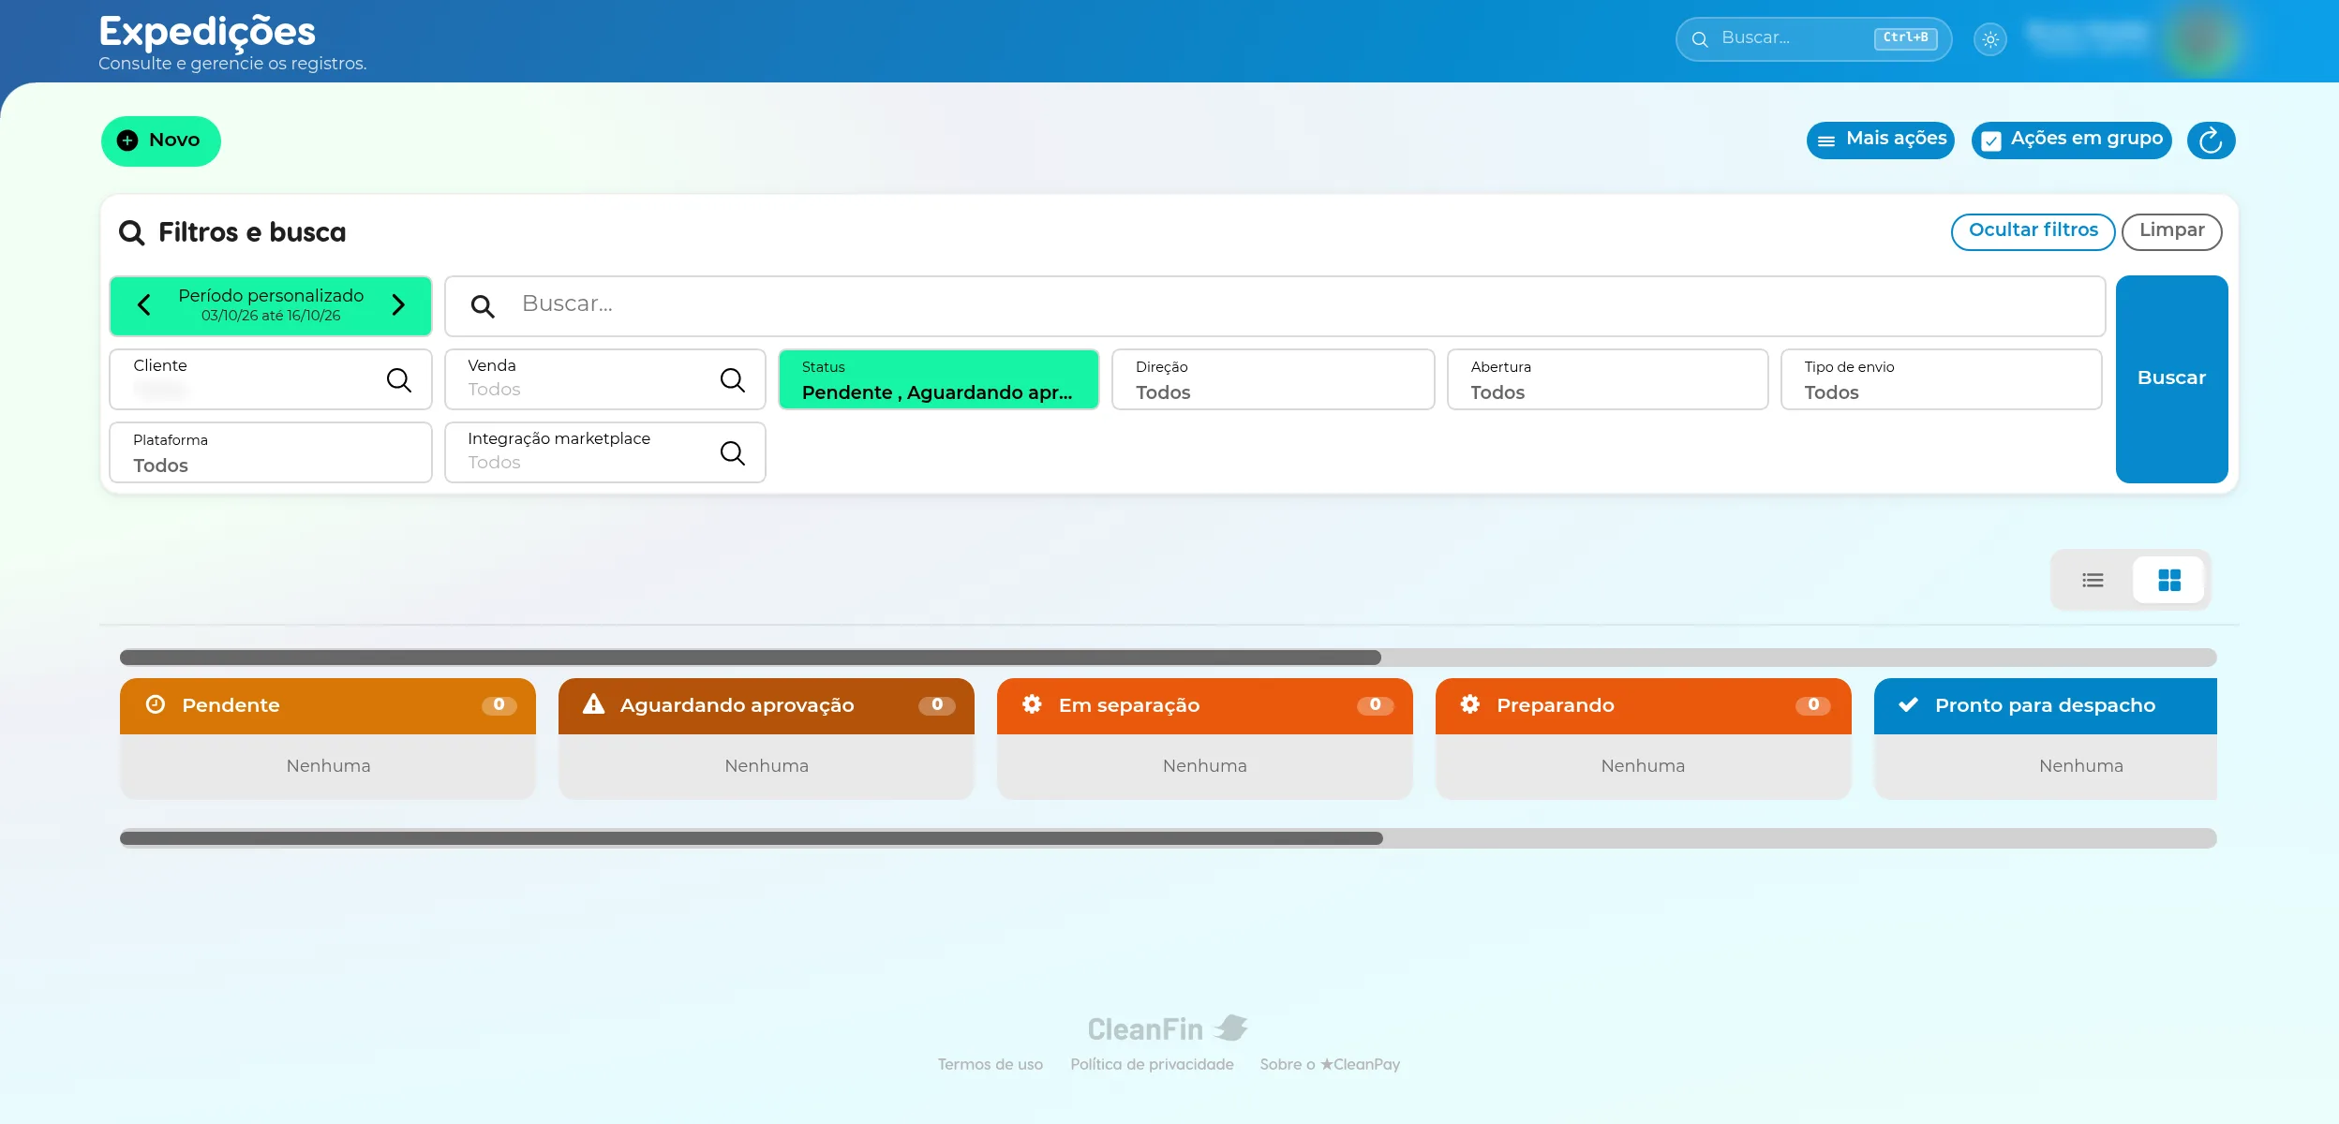The height and width of the screenshot is (1124, 2339).
Task: Click checkmark icon on Pronto para despacho
Action: (x=1908, y=704)
